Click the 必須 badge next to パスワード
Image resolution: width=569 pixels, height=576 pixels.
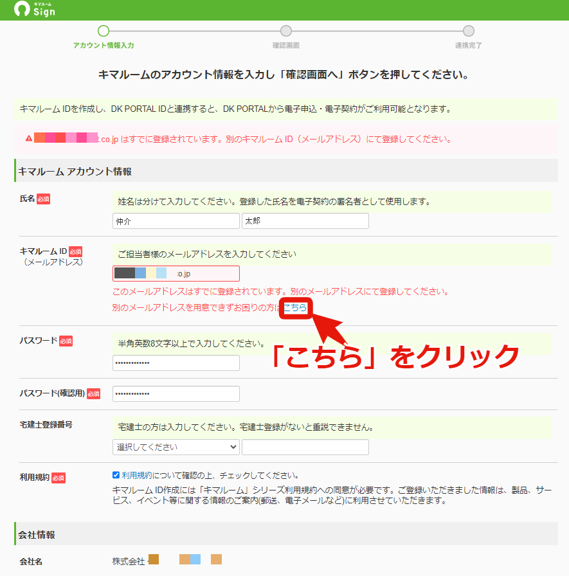pyautogui.click(x=66, y=341)
